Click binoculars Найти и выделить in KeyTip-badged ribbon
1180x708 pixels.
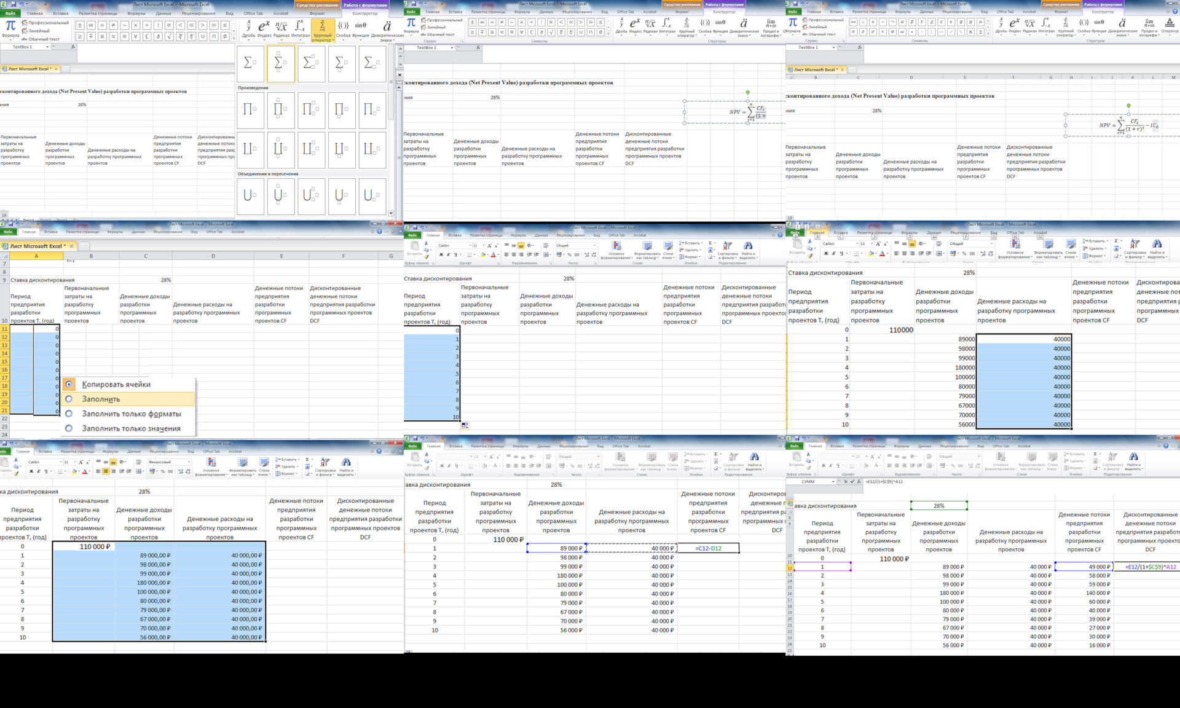point(1156,245)
